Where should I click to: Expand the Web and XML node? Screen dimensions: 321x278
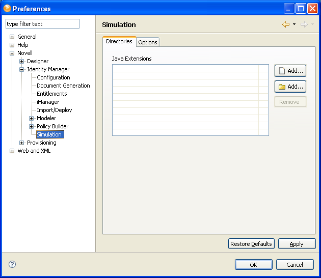coord(12,151)
